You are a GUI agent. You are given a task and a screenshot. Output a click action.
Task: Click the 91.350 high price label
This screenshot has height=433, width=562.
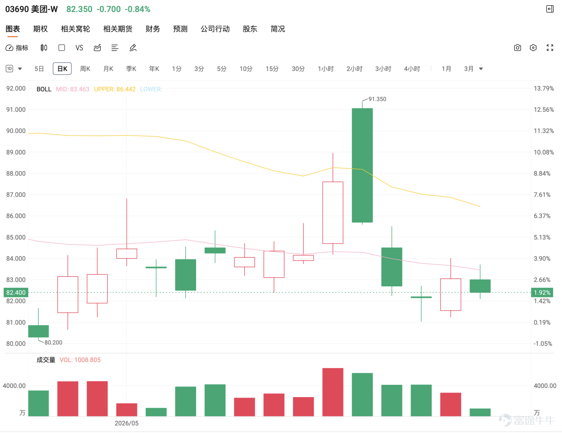point(377,99)
